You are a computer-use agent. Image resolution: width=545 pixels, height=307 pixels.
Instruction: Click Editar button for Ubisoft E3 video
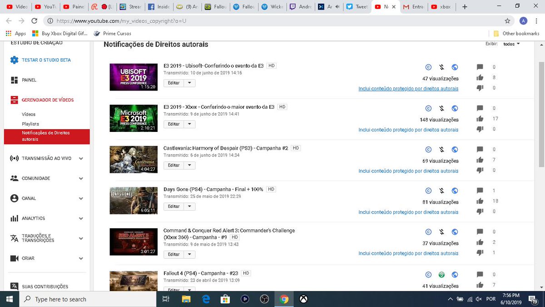pos(173,83)
